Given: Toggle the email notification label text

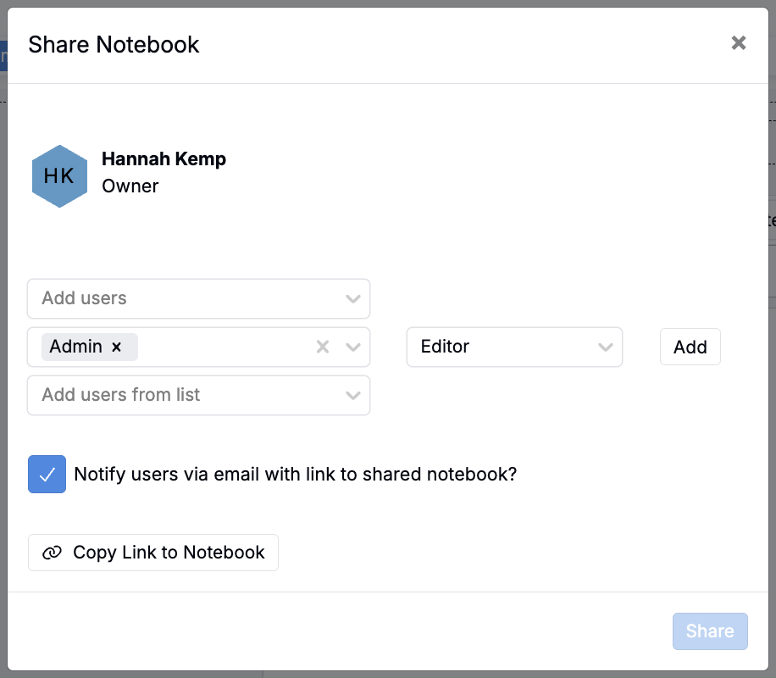Looking at the screenshot, I should tap(295, 474).
